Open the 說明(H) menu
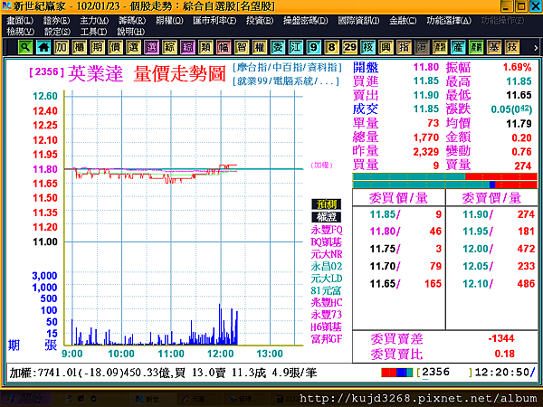Screen dimensions: 543x407 (130, 32)
